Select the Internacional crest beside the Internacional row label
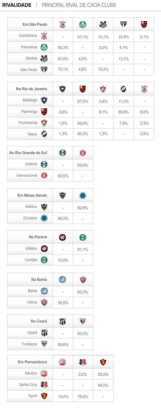This screenshot has height=408, width=161. 44,176
